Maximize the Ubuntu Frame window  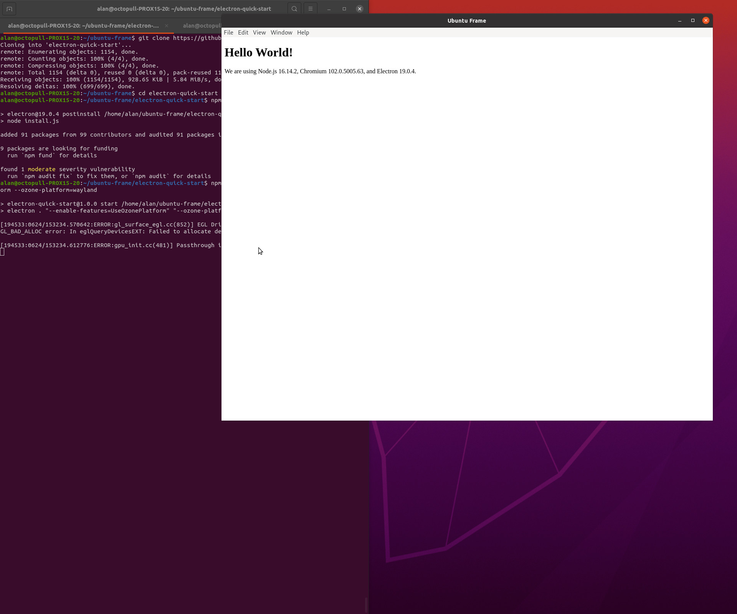(x=693, y=21)
